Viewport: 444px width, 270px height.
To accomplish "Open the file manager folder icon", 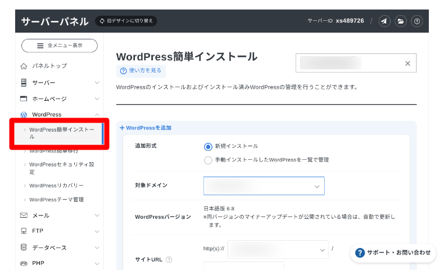I will 401,21.
